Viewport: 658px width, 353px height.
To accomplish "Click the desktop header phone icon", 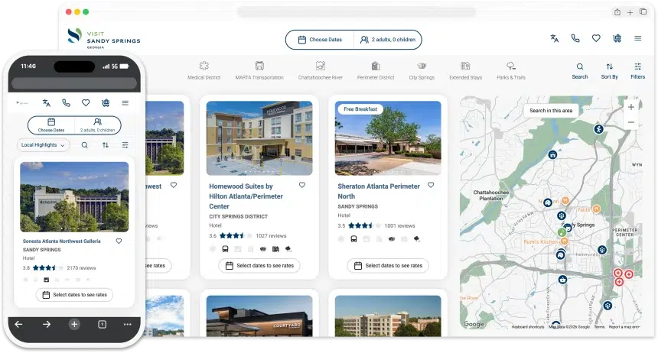I will click(575, 38).
